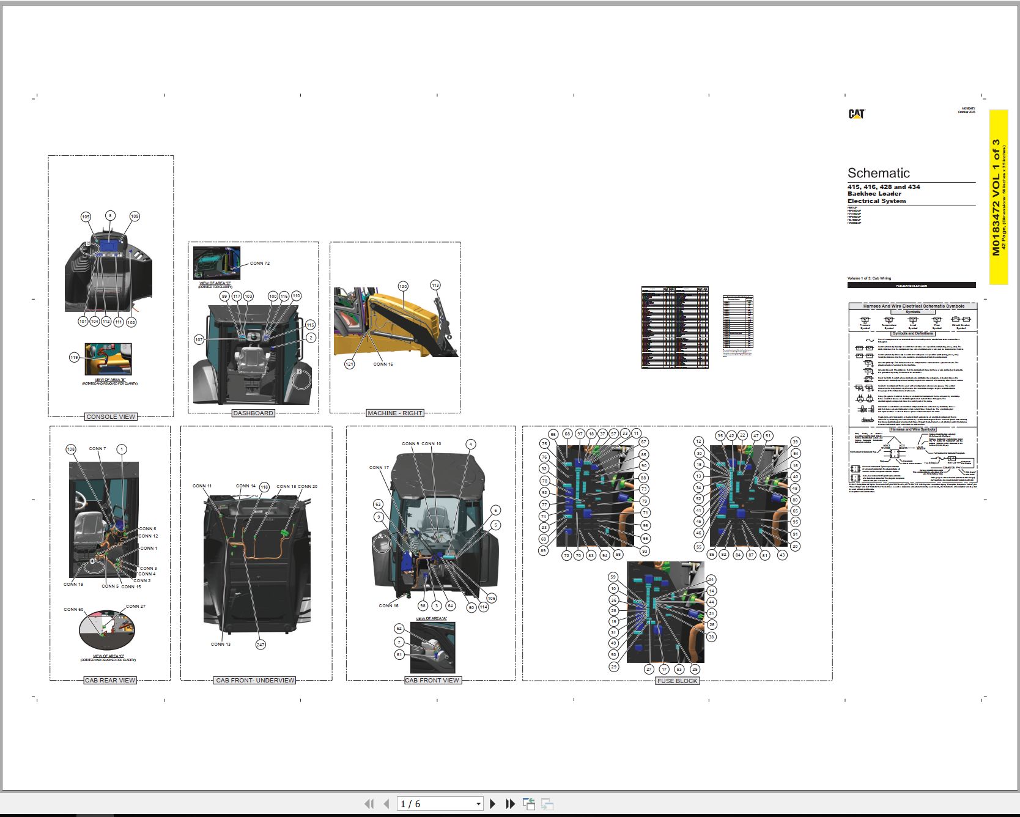Click the Schematic title heading
The image size is (1020, 817).
(x=878, y=173)
